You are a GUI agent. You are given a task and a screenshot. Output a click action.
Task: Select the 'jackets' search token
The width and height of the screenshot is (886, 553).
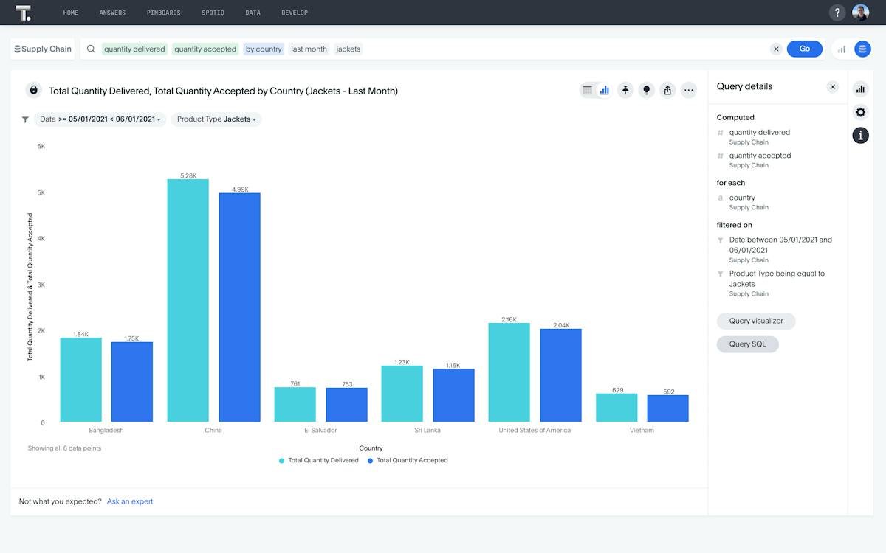[348, 49]
